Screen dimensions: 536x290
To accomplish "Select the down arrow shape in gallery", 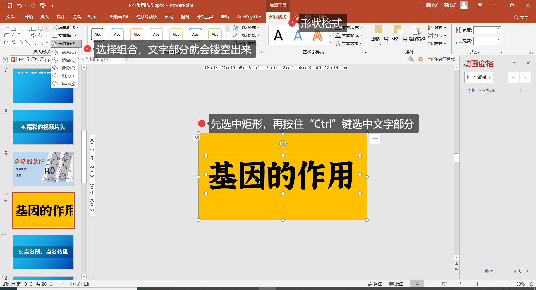I will pyautogui.click(x=40, y=35).
